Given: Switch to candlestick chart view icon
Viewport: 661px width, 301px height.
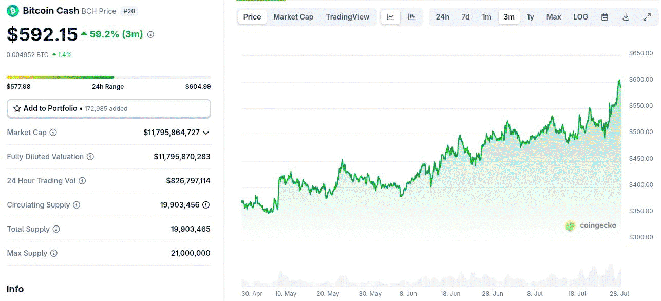Looking at the screenshot, I should pos(411,17).
